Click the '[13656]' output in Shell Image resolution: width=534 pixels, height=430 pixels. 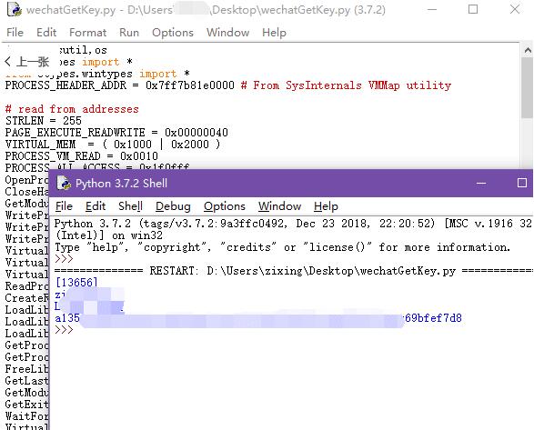pos(76,283)
